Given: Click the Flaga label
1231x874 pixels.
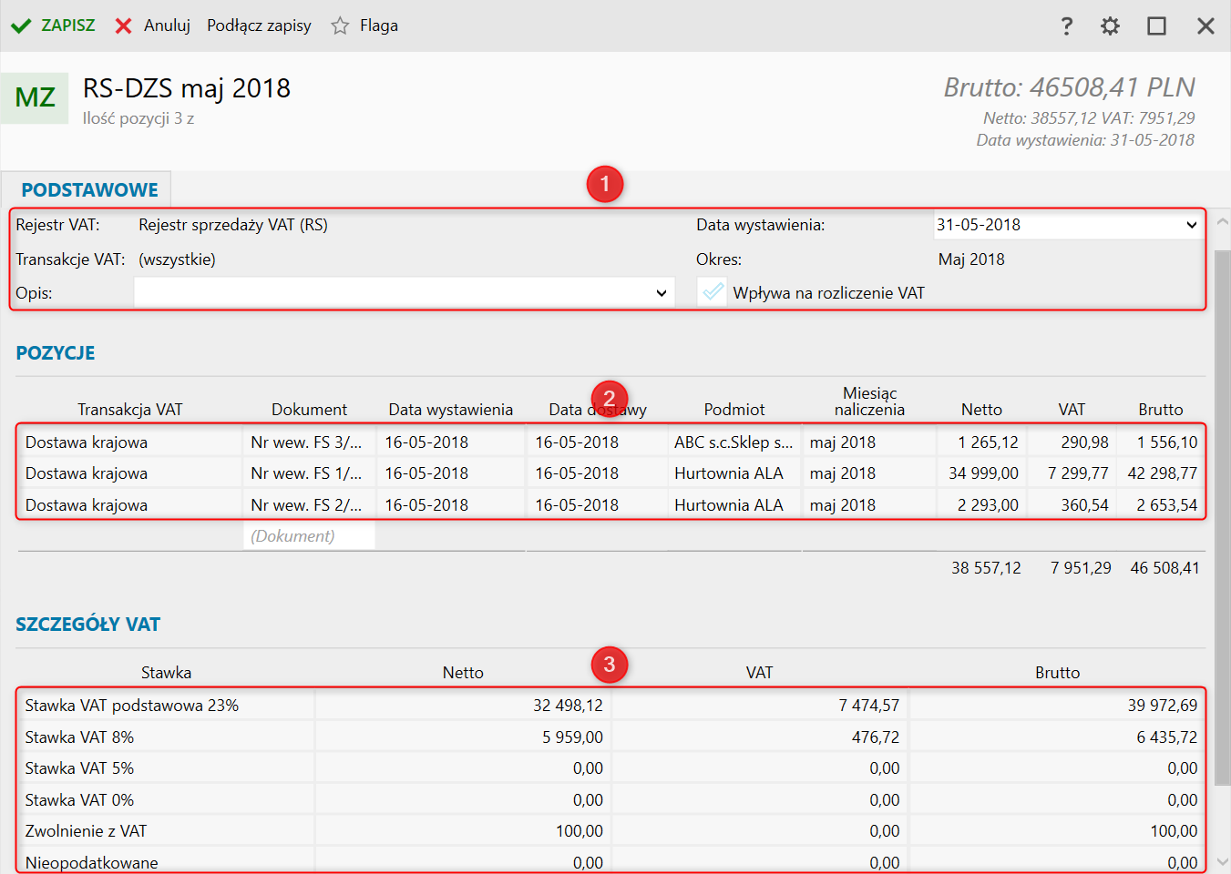Looking at the screenshot, I should point(379,25).
